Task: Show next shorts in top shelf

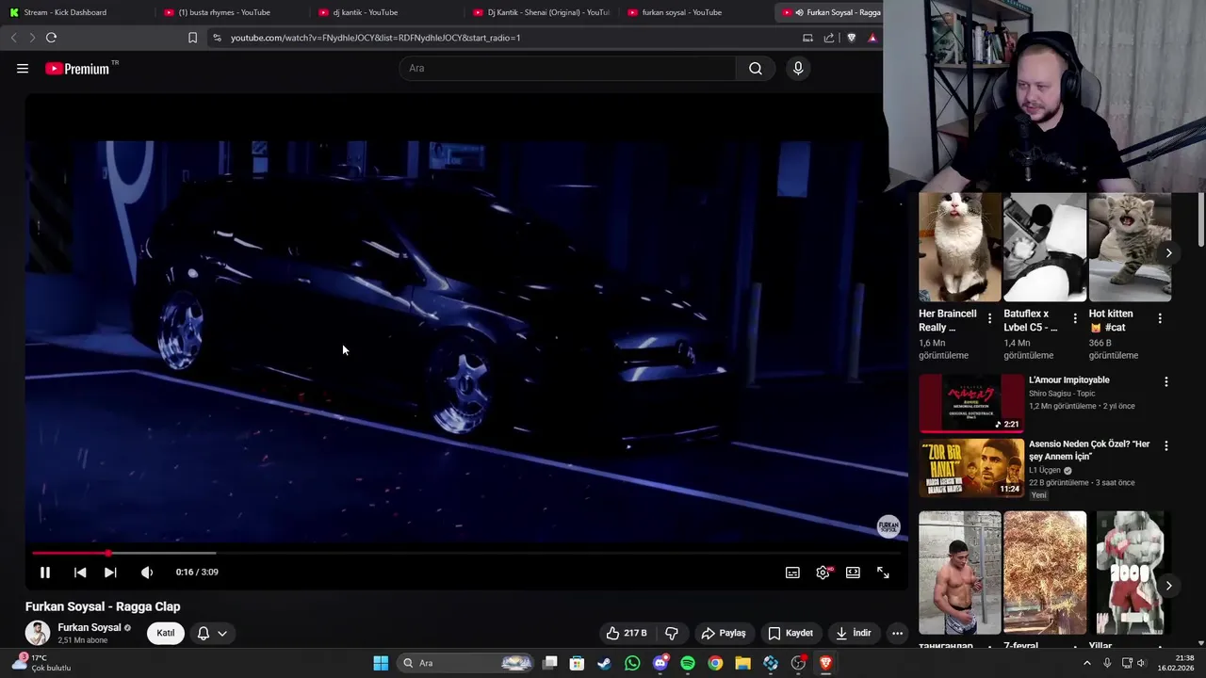Action: click(1168, 252)
